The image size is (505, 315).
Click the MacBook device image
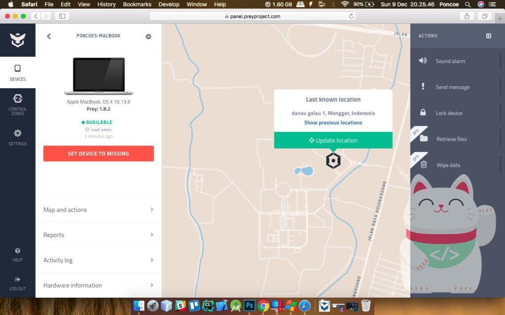point(99,76)
